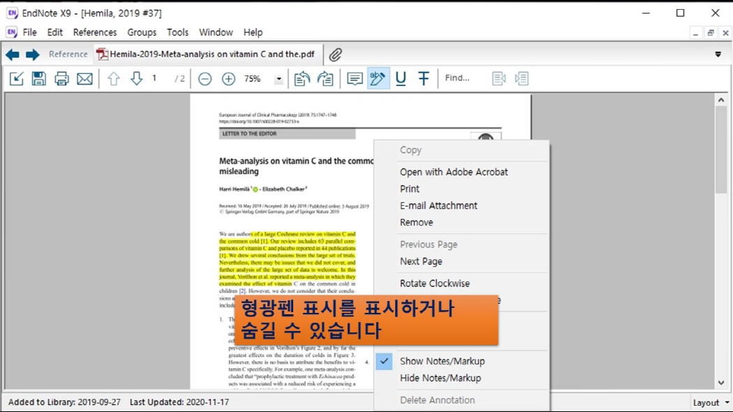Add a sticky note comment icon

click(355, 79)
